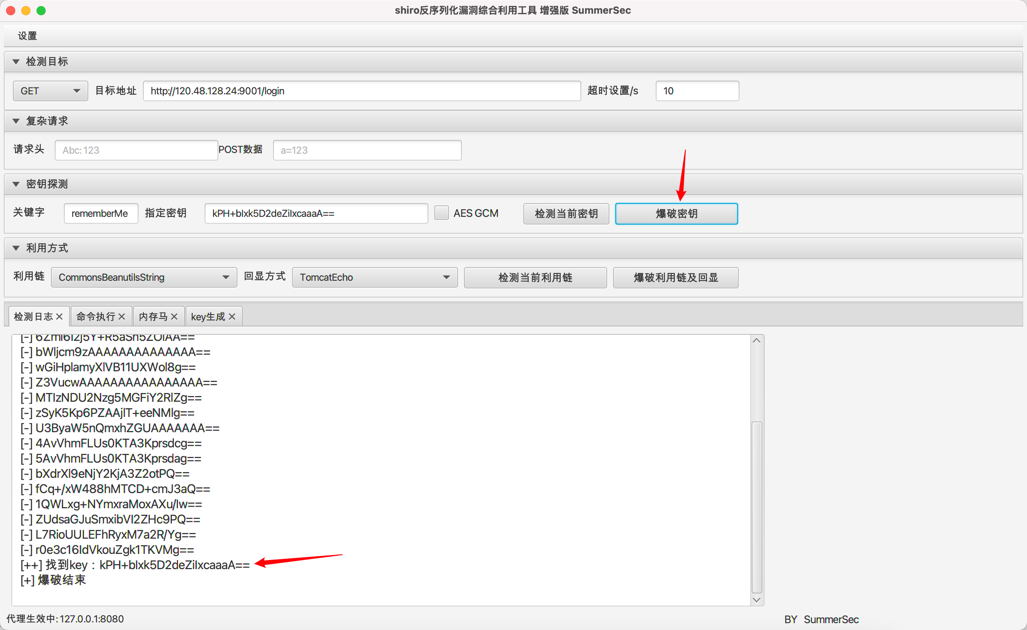Click the 代理生效中:127.0.0.1:8080 status text

click(65, 619)
